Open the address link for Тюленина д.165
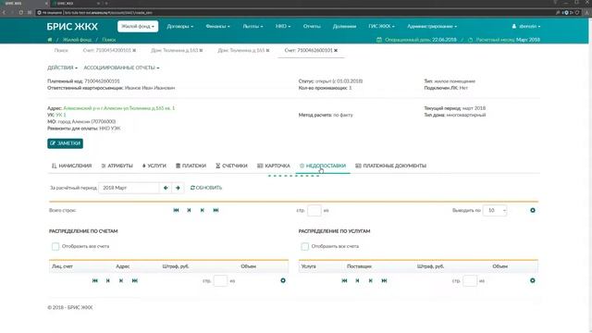Viewport: 592px width, 333px height. (x=119, y=108)
